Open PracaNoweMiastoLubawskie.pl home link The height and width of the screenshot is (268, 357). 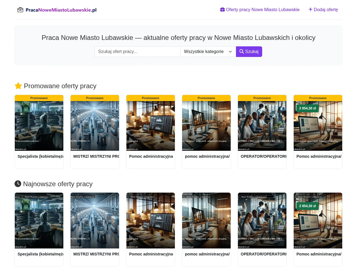(57, 10)
